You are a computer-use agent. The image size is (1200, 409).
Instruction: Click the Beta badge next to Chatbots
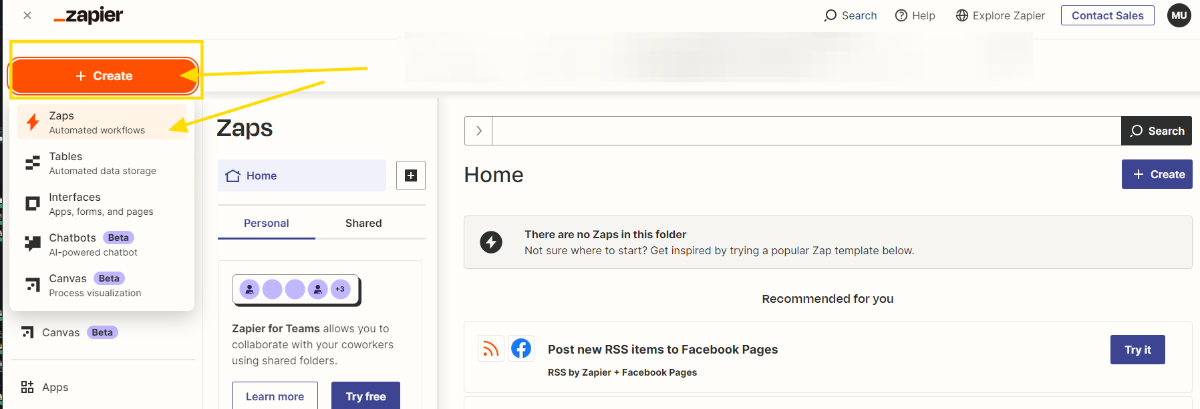pyautogui.click(x=118, y=238)
